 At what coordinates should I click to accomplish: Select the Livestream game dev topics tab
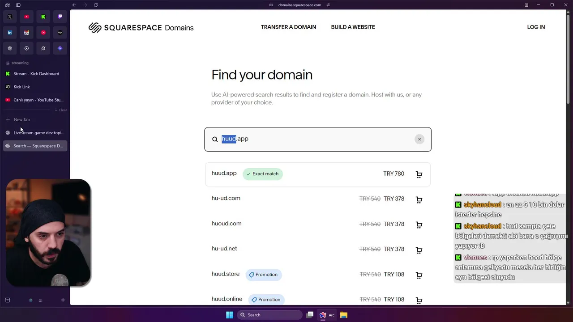point(35,133)
